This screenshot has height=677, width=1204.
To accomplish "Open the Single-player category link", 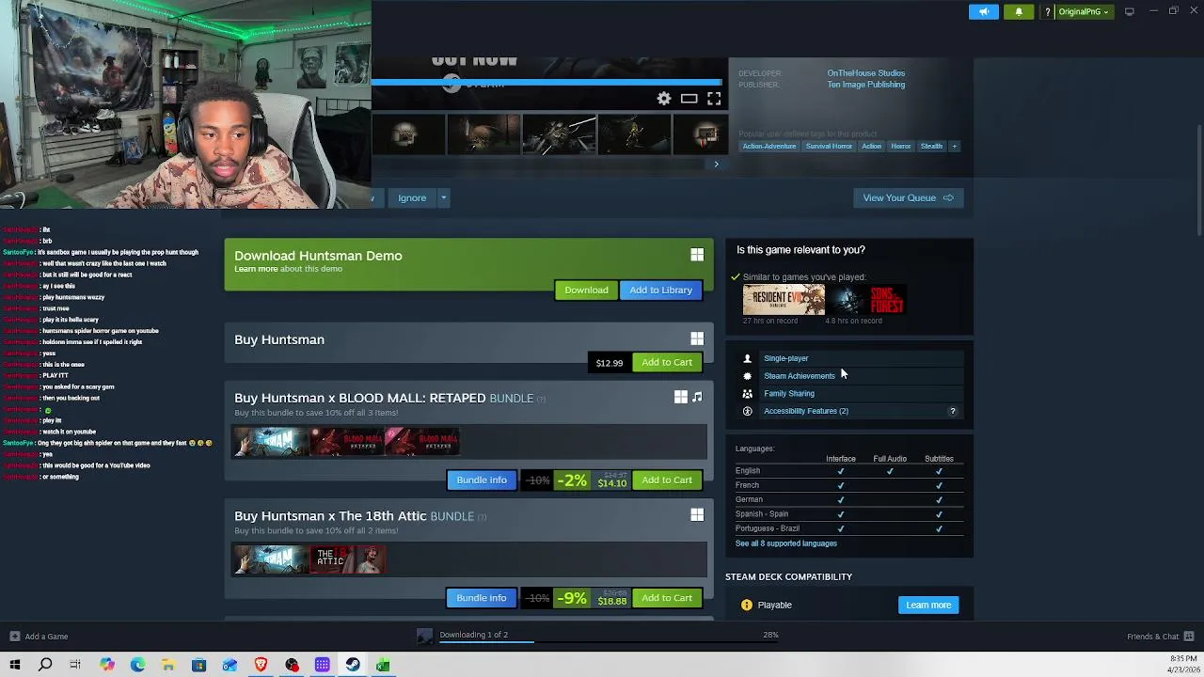I will 785,358.
